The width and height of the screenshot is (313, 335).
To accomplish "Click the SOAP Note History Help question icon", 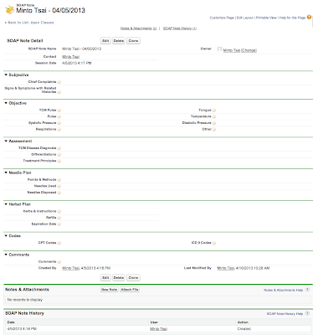I will pos(307,313).
